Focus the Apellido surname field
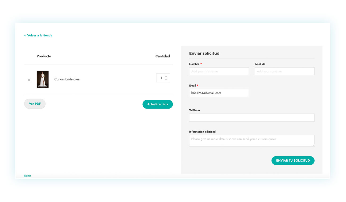Screen dimensions: 346x202 pos(285,71)
